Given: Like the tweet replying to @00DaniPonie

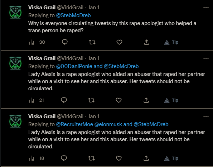Looking at the screenshot, I should 118,100.
